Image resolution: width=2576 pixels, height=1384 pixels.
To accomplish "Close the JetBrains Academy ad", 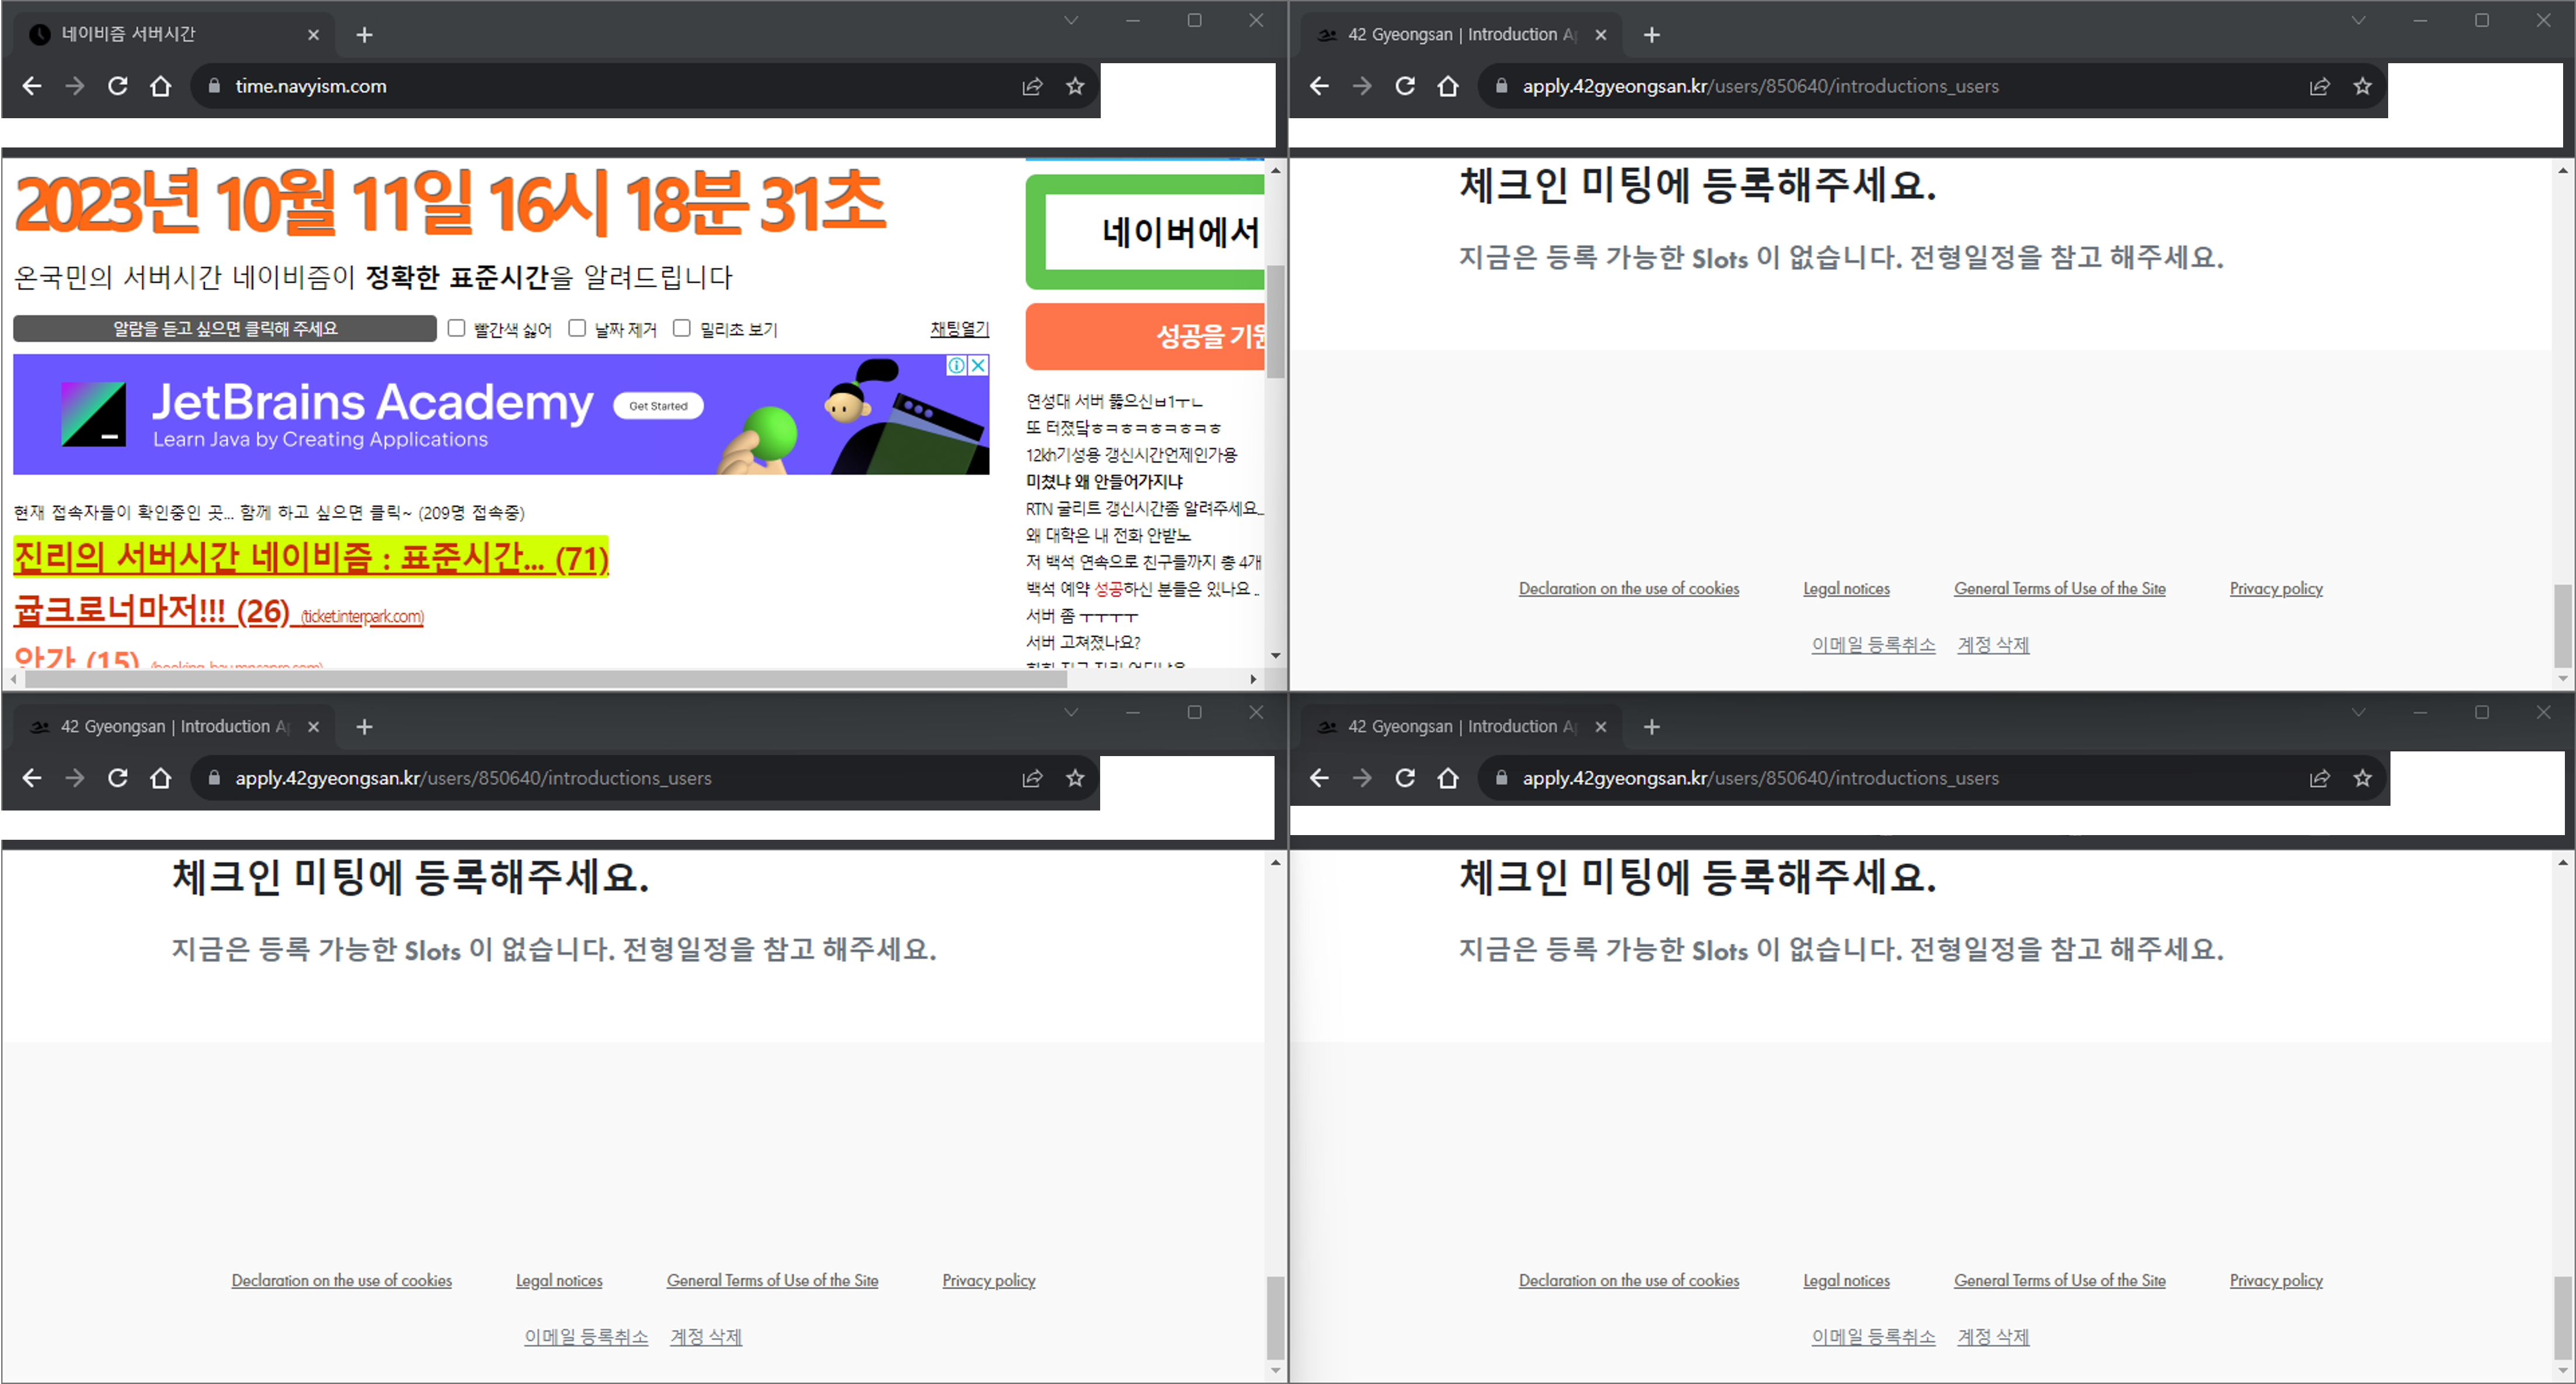I will click(x=979, y=365).
